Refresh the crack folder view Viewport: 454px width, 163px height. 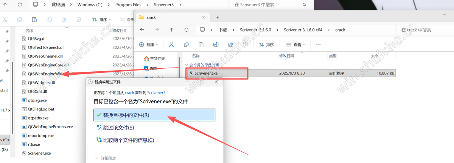186,30
